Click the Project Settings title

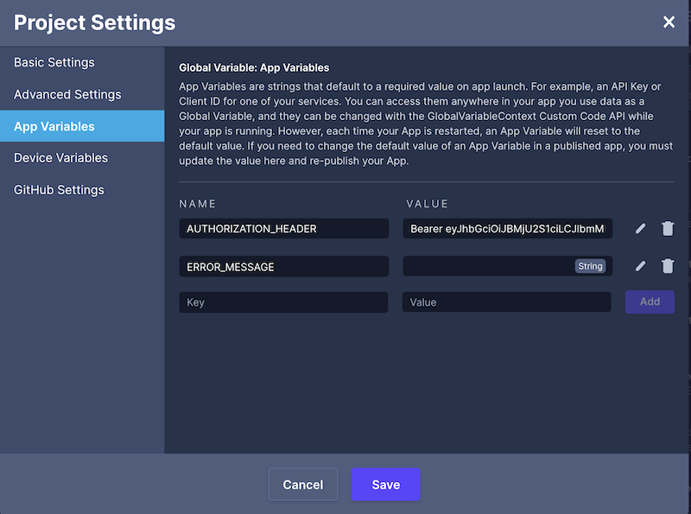(94, 23)
